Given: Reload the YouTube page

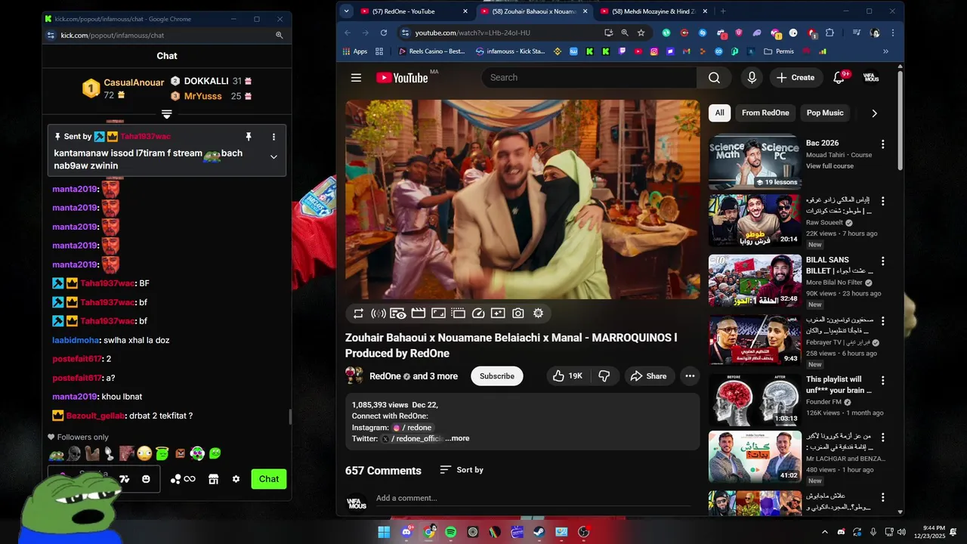Looking at the screenshot, I should [x=384, y=33].
